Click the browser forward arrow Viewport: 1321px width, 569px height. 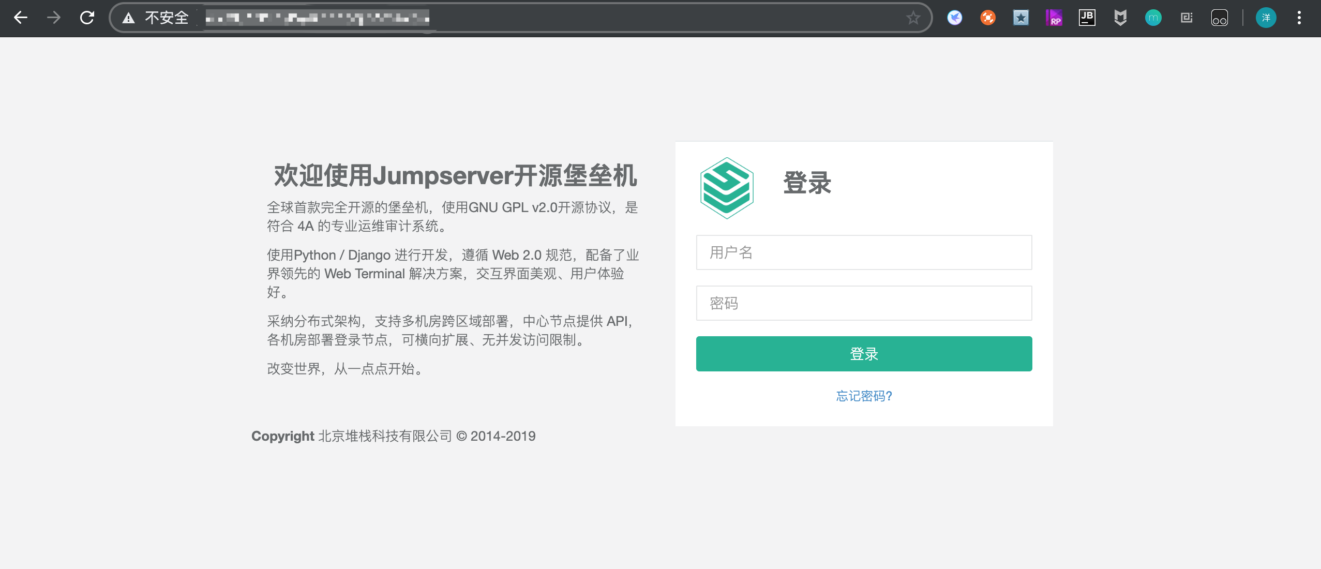point(54,18)
